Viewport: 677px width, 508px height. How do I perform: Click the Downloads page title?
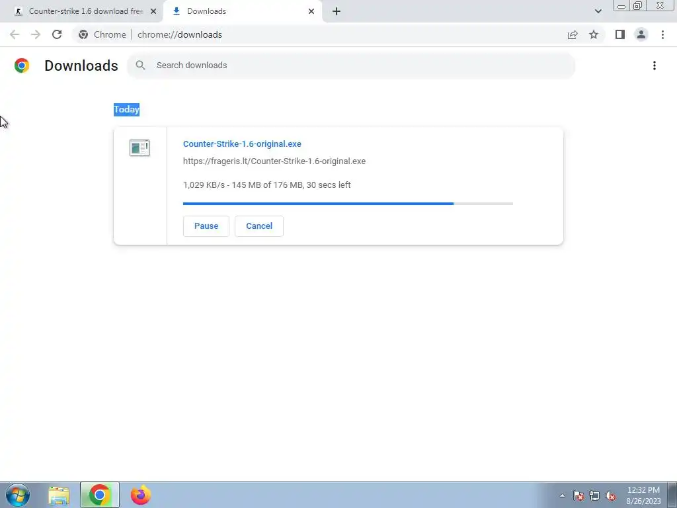click(81, 65)
